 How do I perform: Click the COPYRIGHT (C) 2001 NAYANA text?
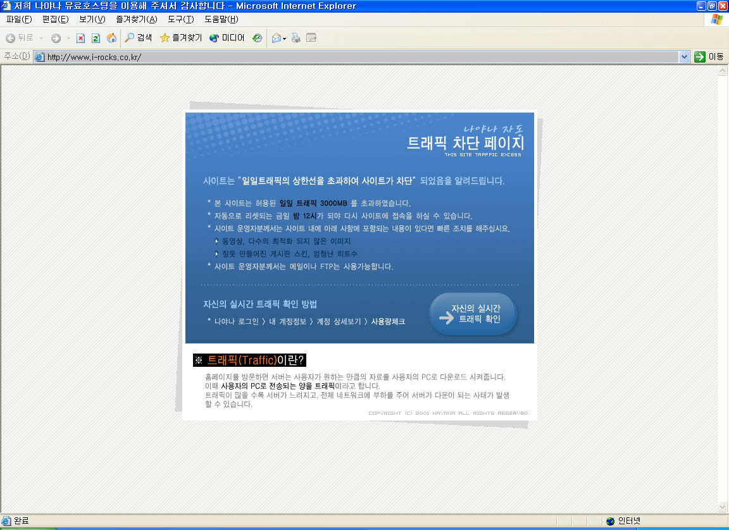[449, 413]
